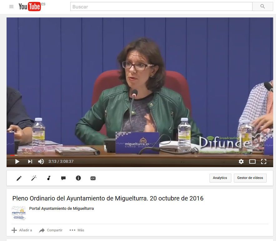Open Gestor de vídeos
This screenshot has width=276, height=241.
click(x=250, y=178)
